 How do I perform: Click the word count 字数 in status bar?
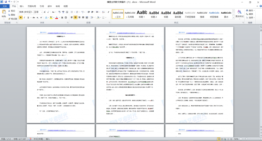(19, 139)
